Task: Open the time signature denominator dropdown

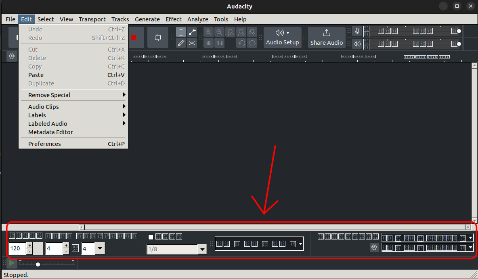Action: point(100,249)
